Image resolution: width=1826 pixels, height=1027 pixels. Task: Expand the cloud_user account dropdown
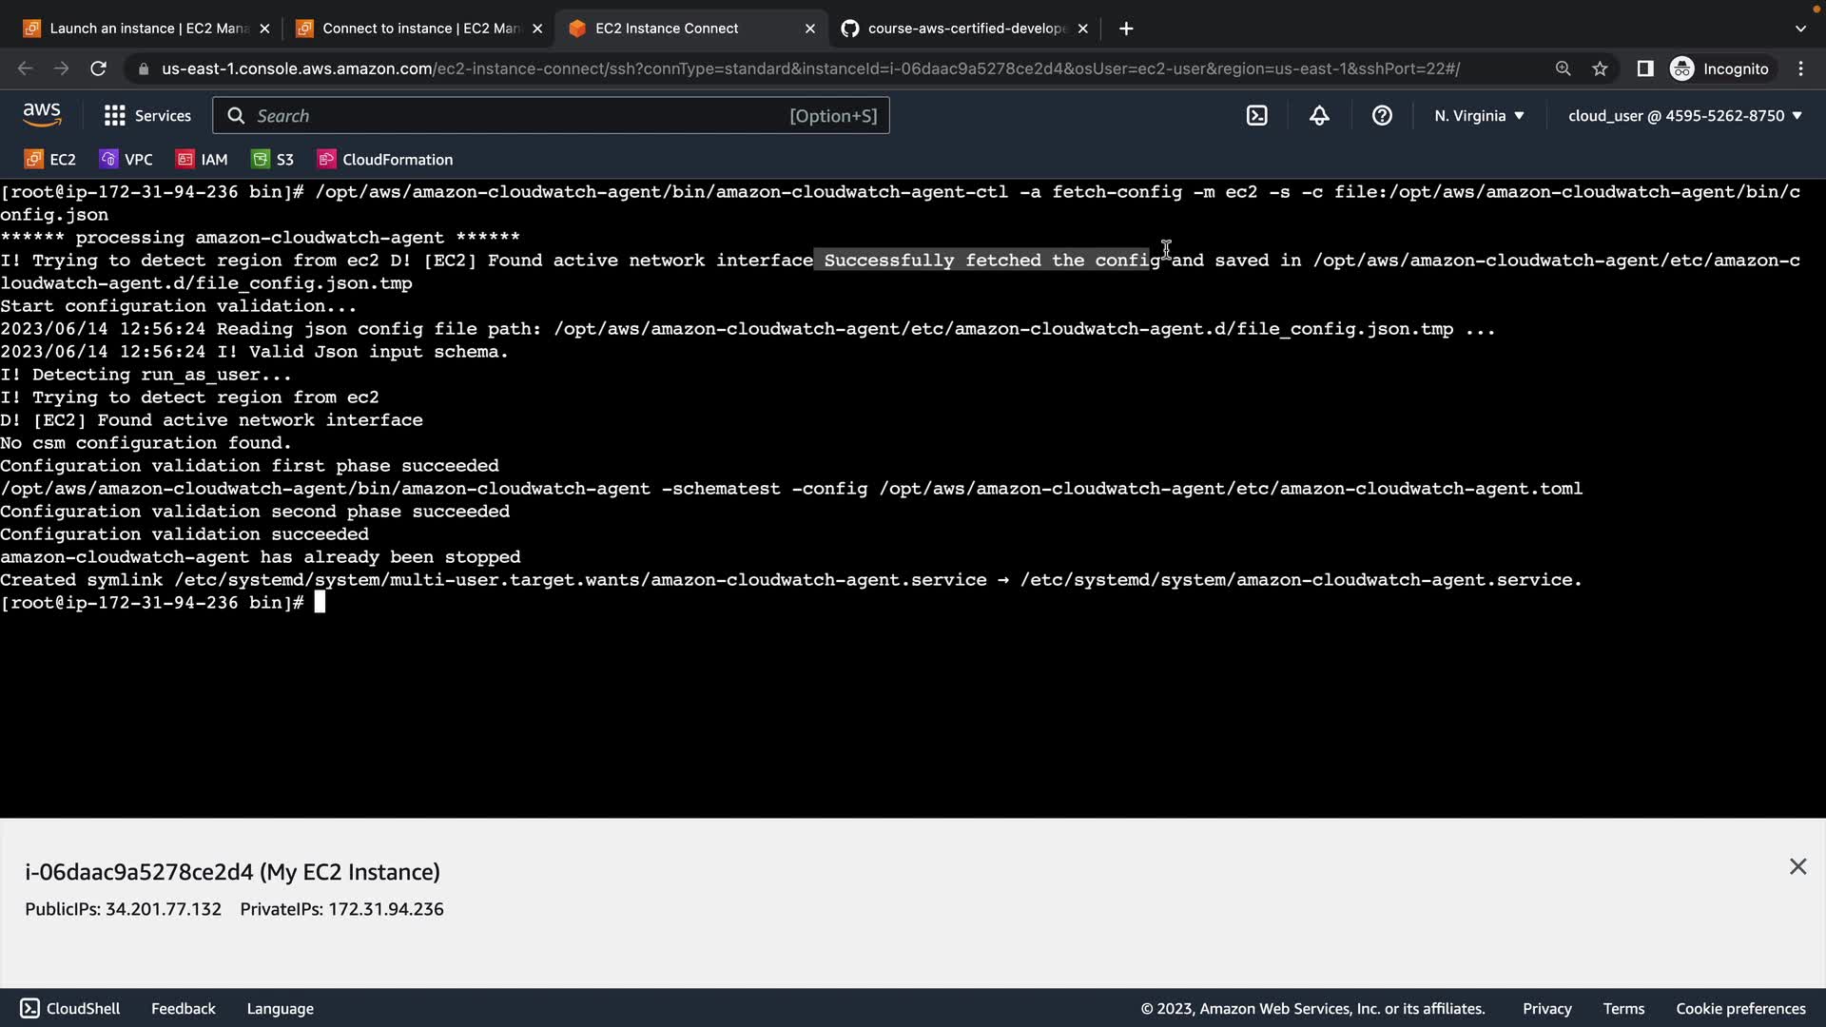pos(1684,116)
